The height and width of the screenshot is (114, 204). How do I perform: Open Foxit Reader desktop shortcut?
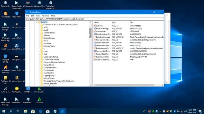[5, 15]
